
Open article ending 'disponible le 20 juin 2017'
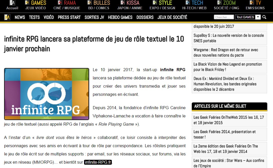pos(229,26)
